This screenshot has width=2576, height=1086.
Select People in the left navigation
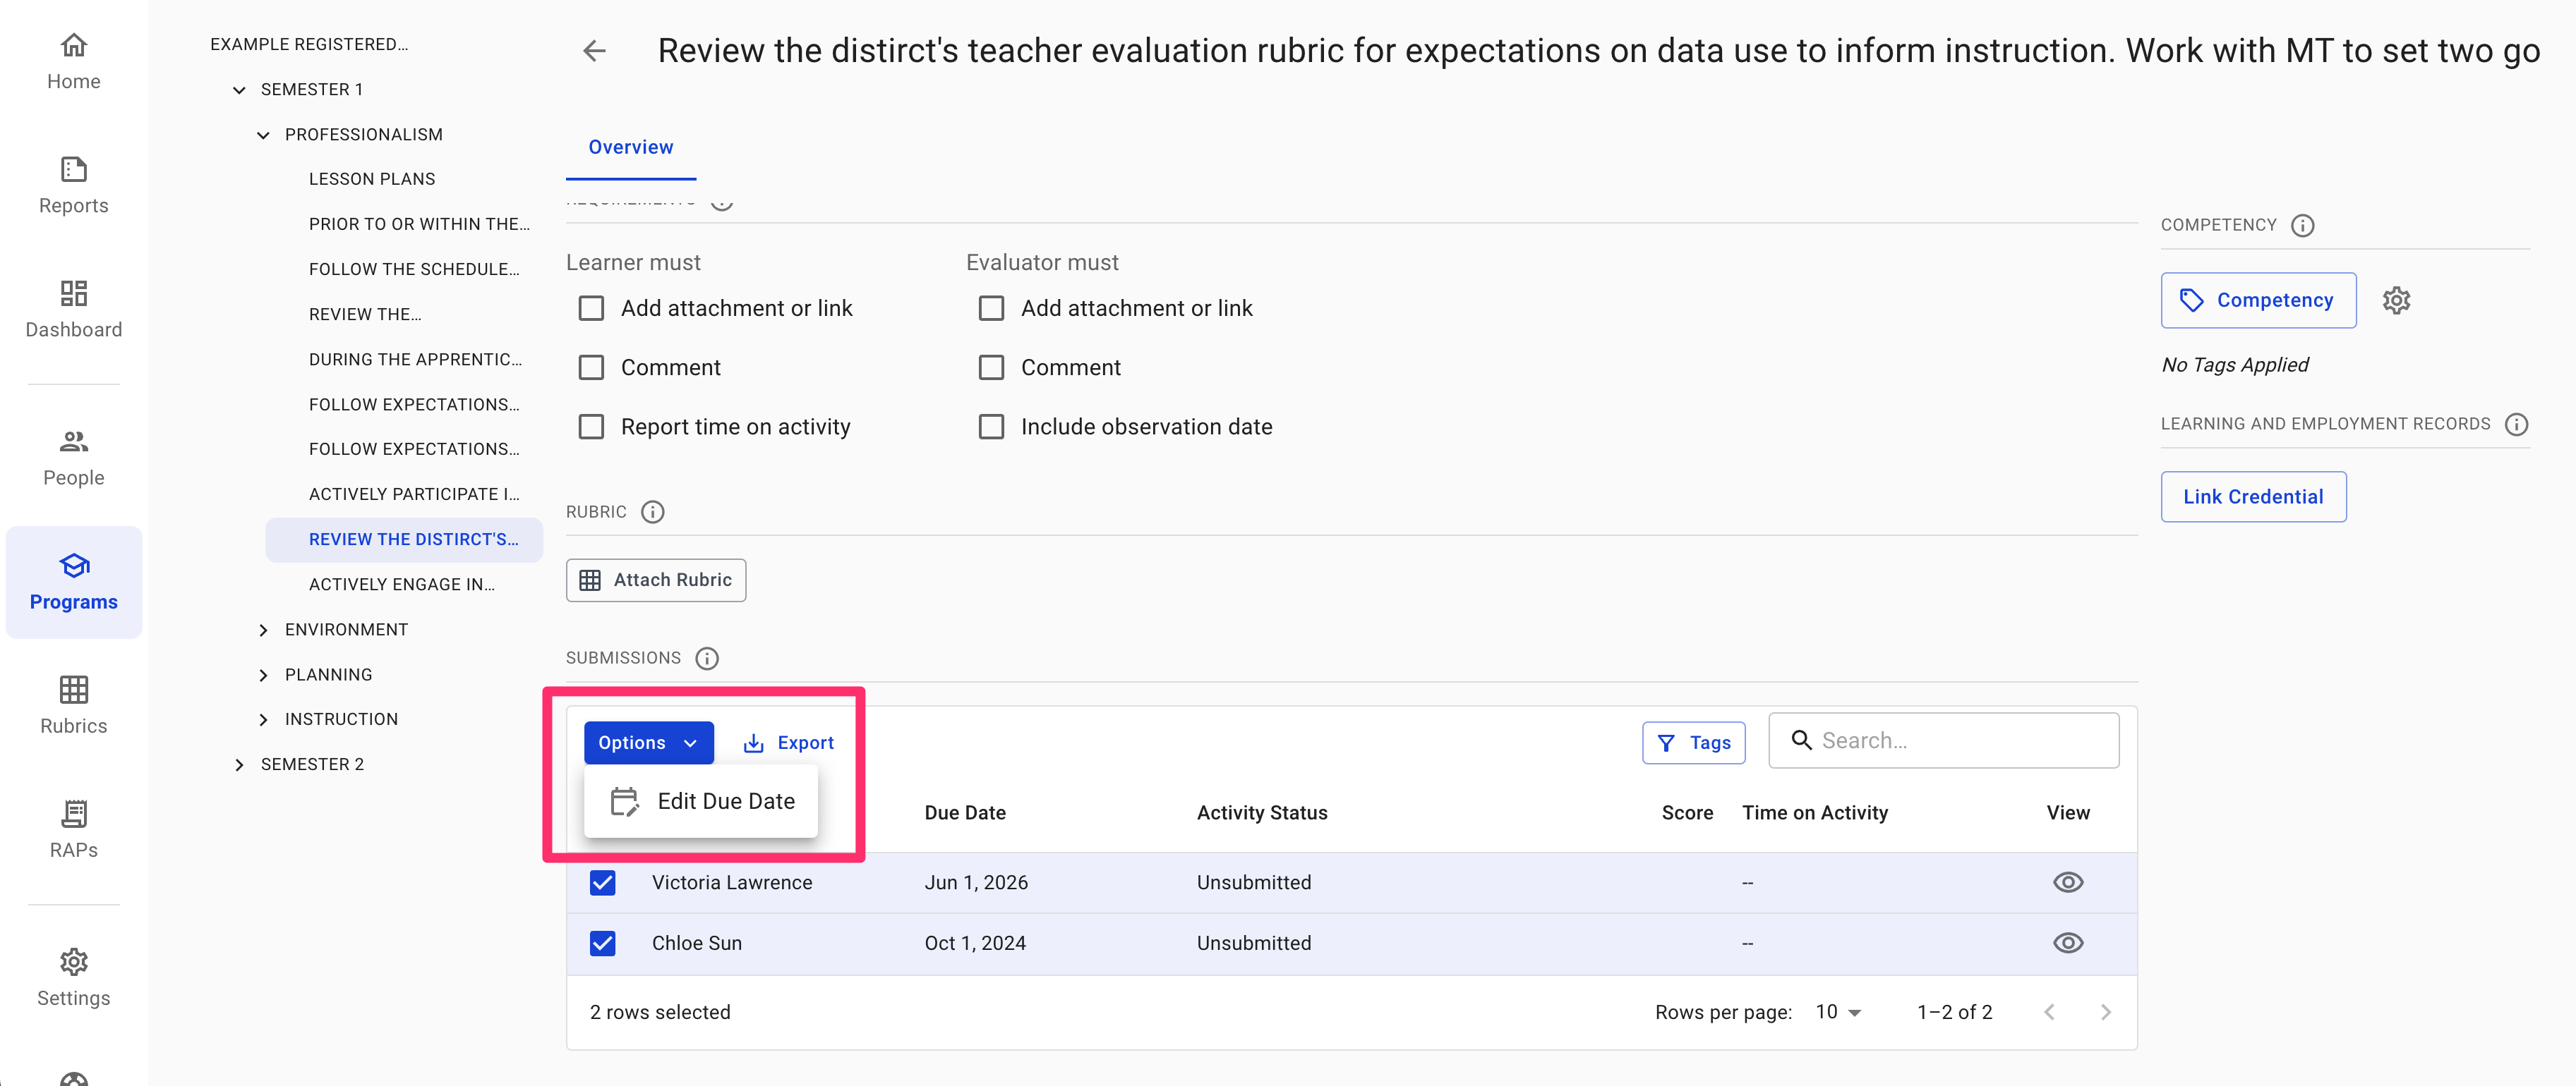click(x=73, y=456)
